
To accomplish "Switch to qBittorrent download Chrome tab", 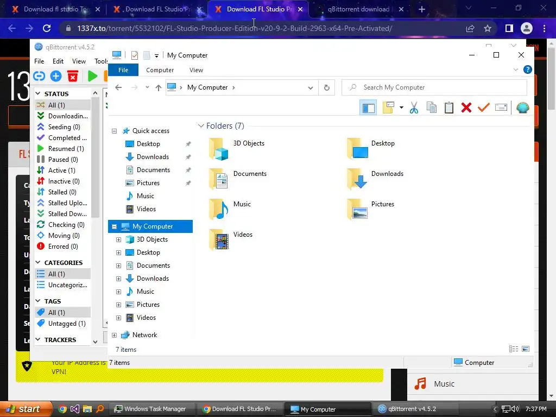I will [x=358, y=9].
